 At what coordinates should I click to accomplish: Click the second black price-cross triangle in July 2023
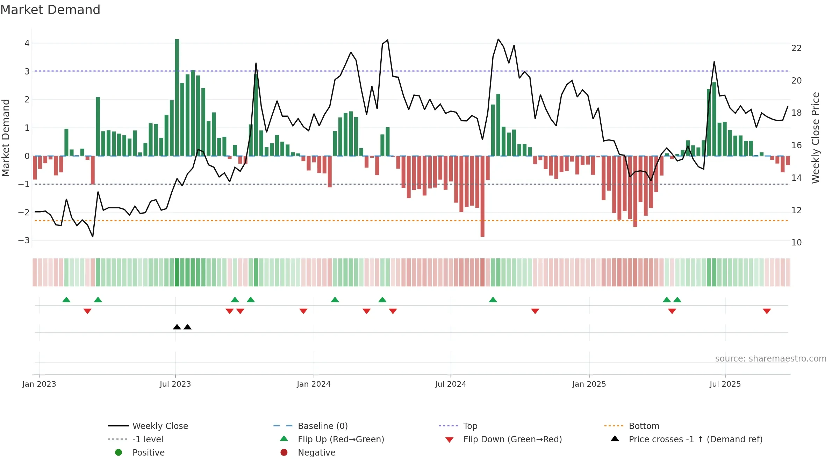point(188,327)
